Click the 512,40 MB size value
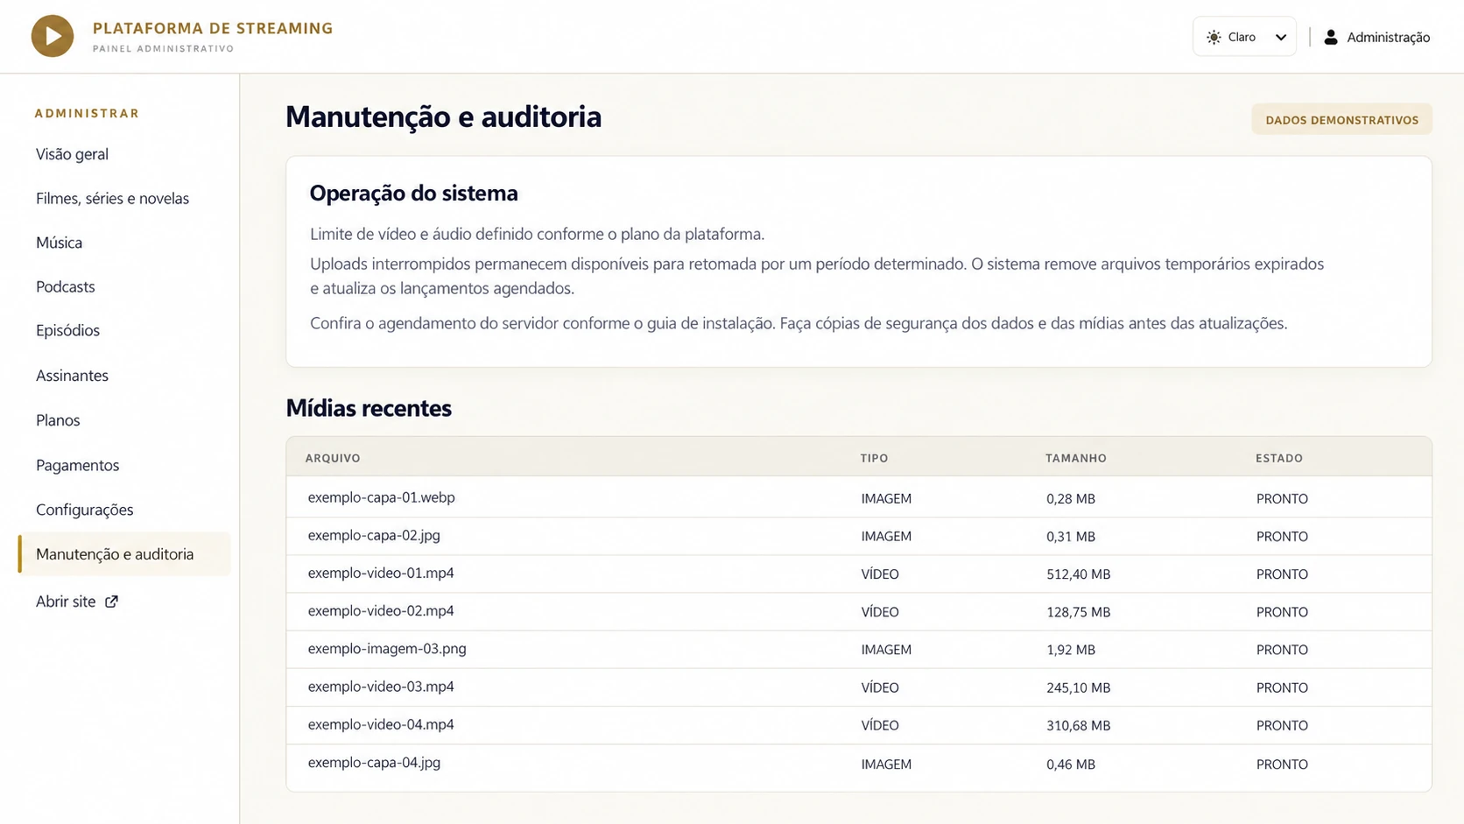This screenshot has width=1464, height=824. [1078, 574]
